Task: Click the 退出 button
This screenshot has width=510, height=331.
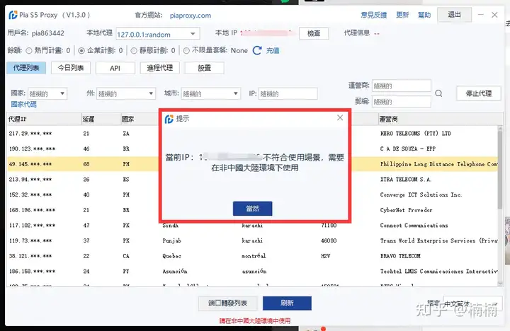Action: [454, 15]
